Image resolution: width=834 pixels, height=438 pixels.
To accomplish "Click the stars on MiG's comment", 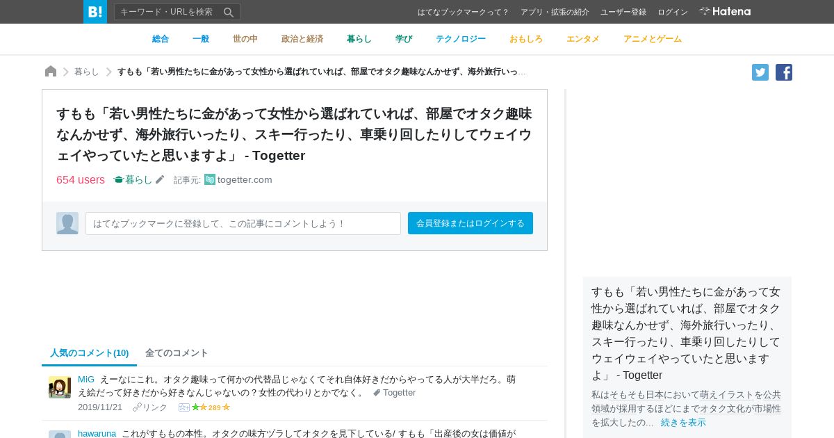I will (x=211, y=407).
